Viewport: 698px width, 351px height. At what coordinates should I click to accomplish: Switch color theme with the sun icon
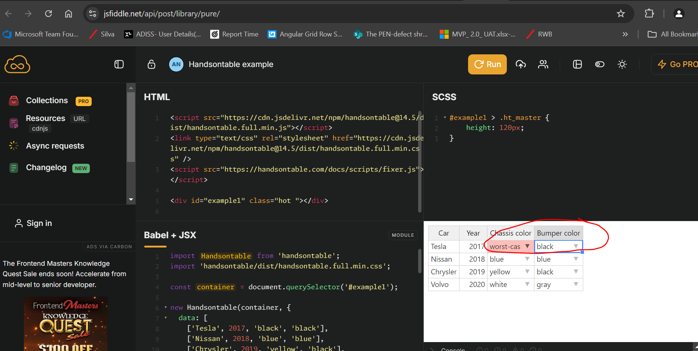click(622, 64)
